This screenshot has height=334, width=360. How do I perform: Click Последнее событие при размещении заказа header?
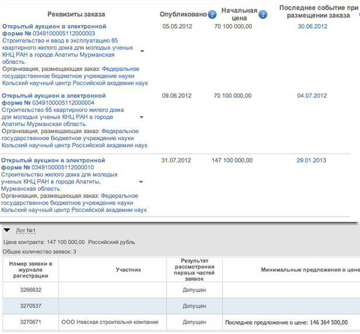click(x=319, y=12)
